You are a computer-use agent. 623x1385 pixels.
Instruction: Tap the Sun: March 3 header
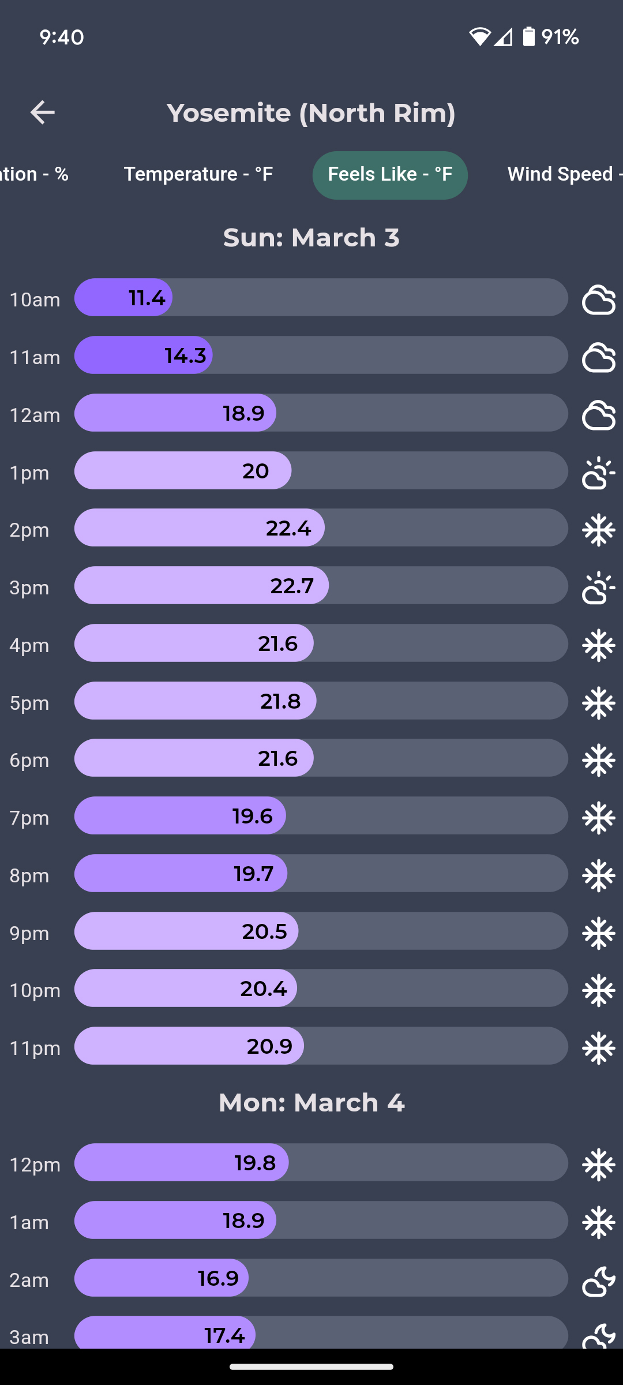[311, 238]
